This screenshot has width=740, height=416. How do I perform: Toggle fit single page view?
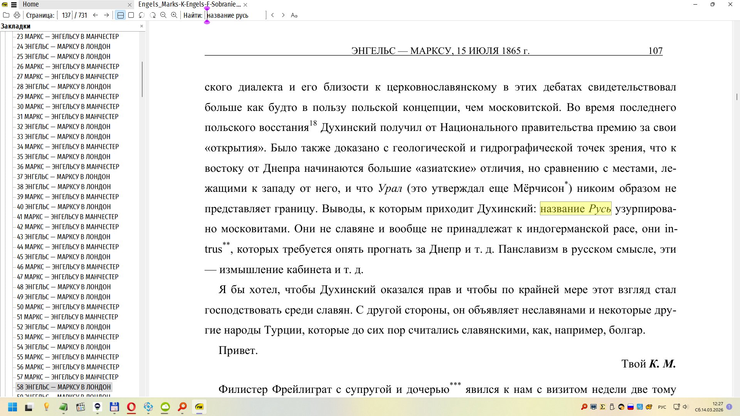coord(131,15)
